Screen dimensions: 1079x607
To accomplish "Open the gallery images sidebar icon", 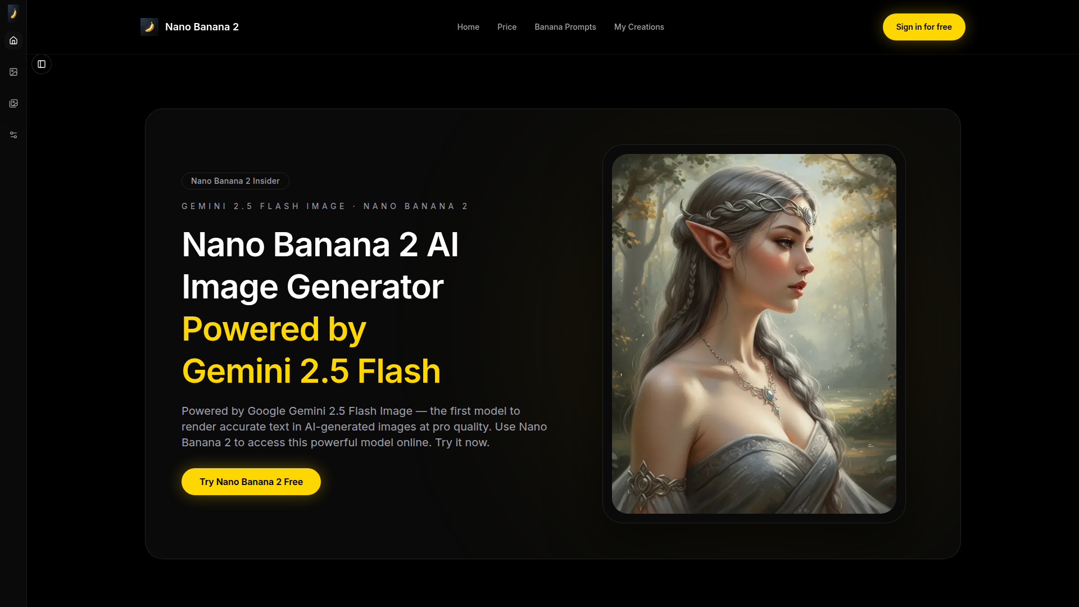I will (x=13, y=103).
